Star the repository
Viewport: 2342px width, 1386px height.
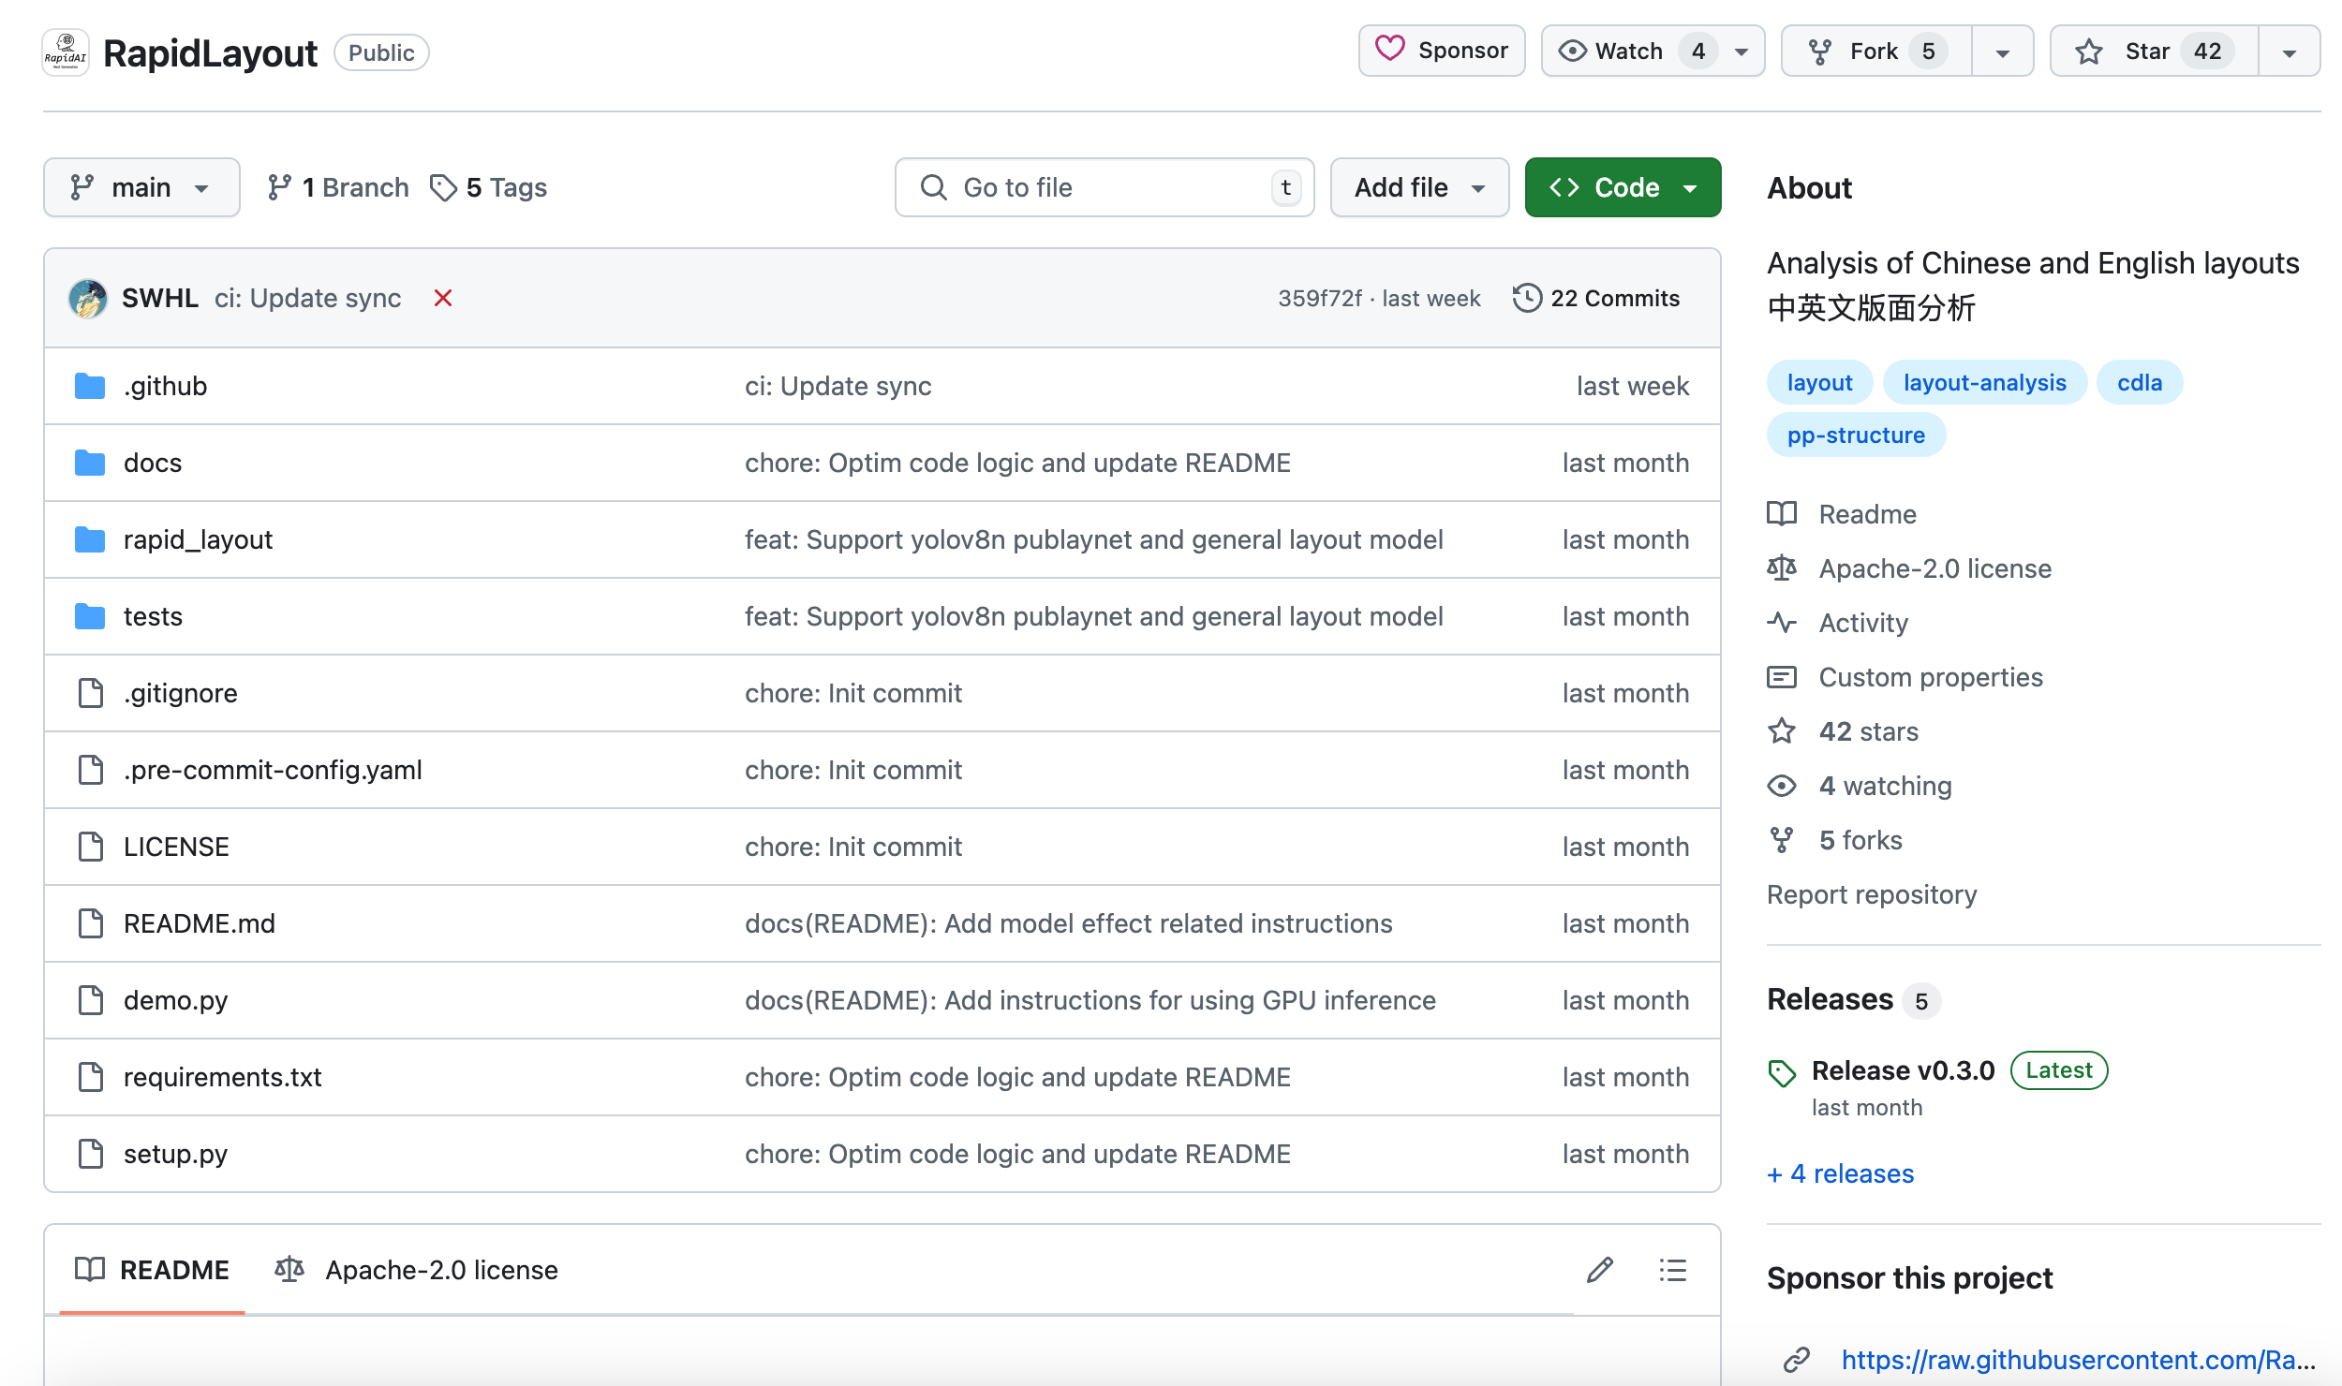tap(2155, 51)
